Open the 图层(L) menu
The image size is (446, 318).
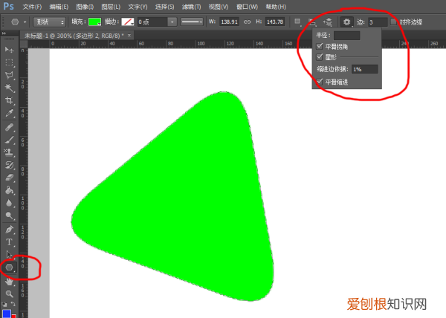pos(110,6)
